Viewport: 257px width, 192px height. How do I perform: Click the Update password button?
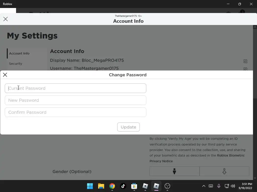coord(128,127)
